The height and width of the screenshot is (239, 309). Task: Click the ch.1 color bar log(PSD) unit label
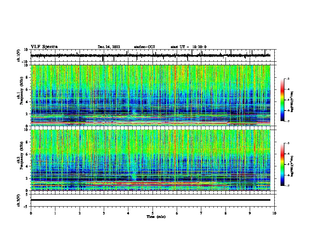292,102
